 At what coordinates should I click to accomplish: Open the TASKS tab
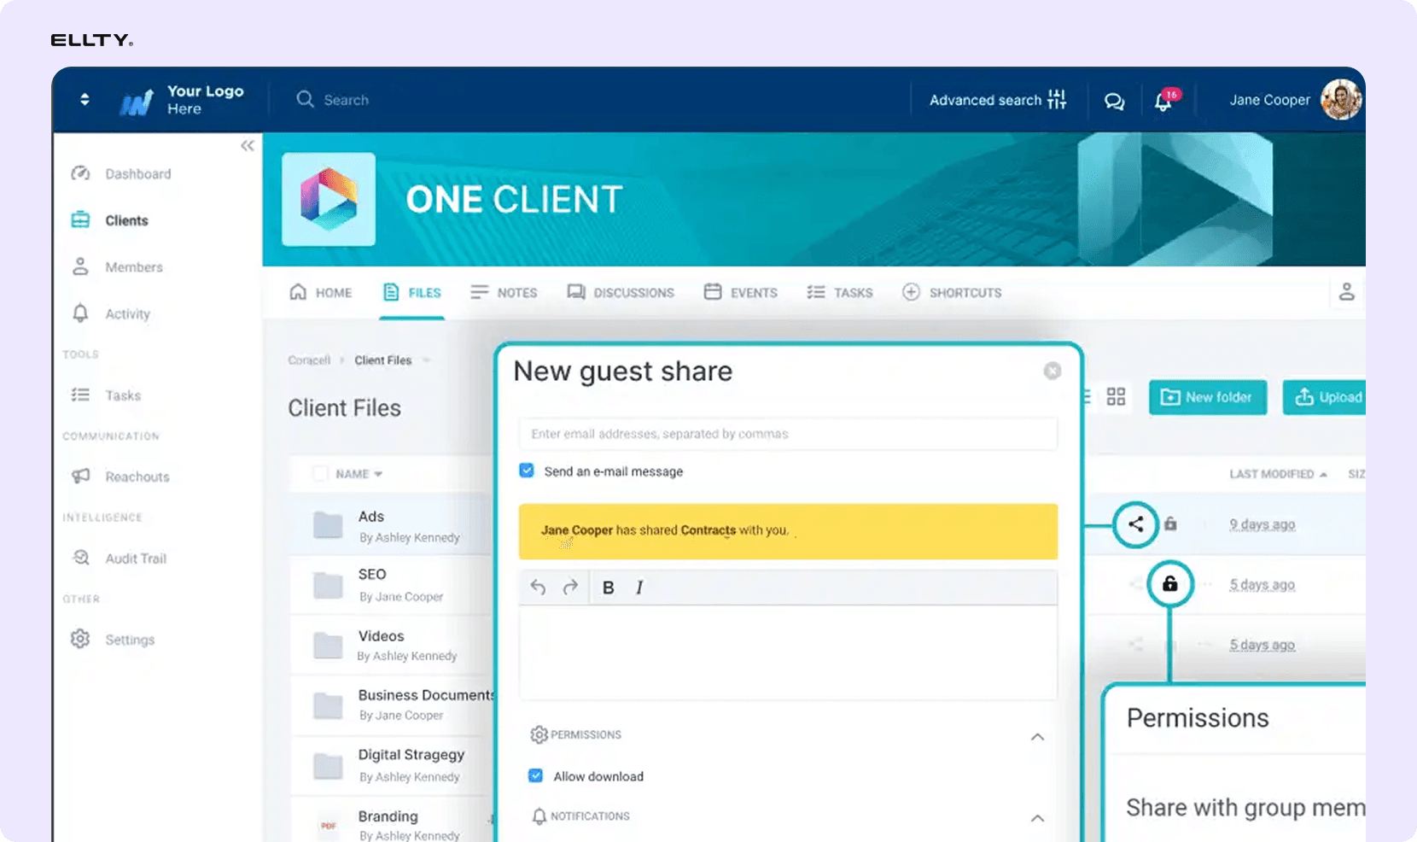click(840, 292)
